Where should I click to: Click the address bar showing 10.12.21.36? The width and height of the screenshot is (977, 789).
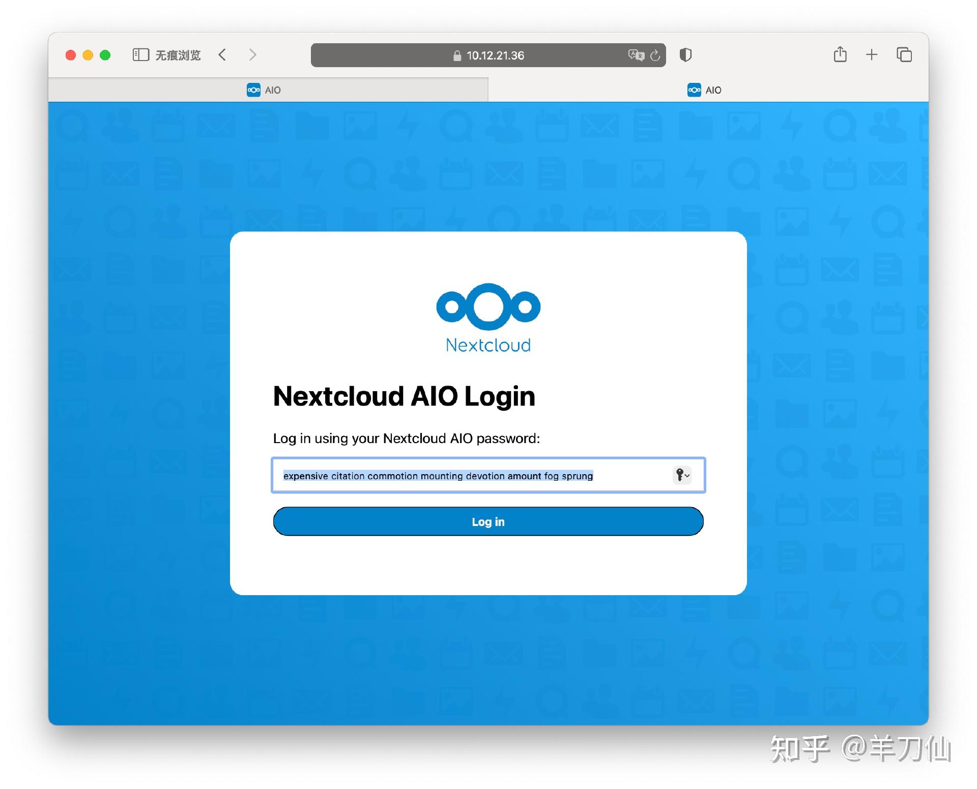(x=488, y=55)
